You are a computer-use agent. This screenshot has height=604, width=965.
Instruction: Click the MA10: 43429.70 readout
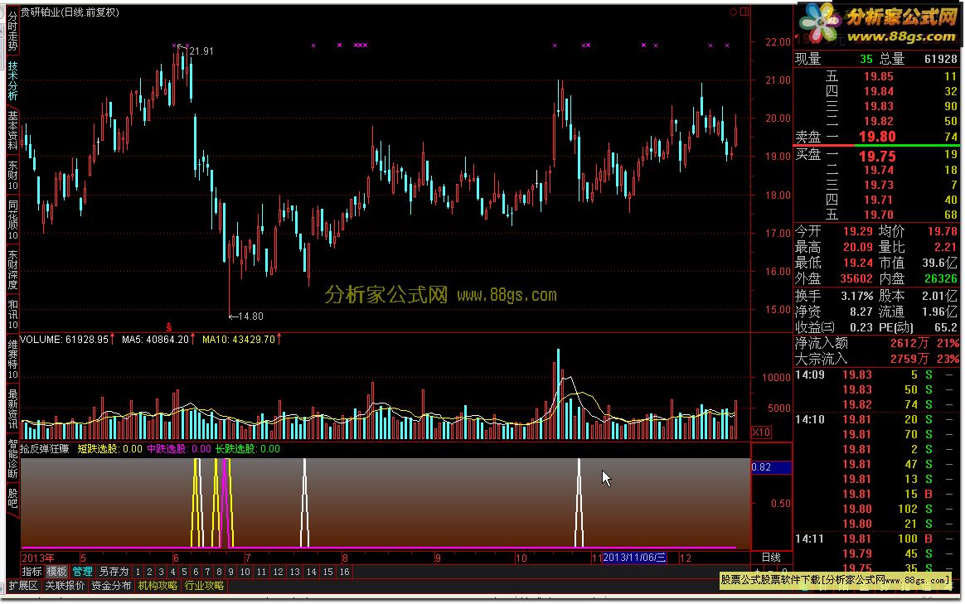click(239, 340)
